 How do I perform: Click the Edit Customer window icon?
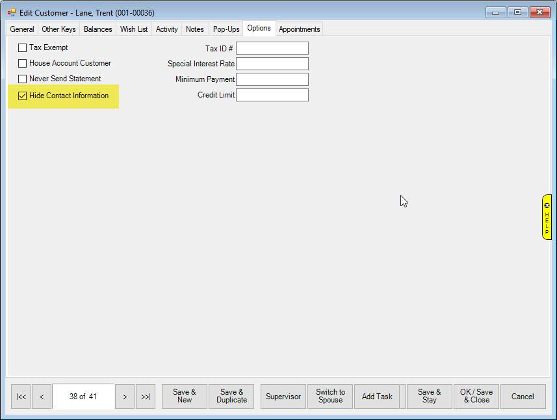tap(11, 12)
